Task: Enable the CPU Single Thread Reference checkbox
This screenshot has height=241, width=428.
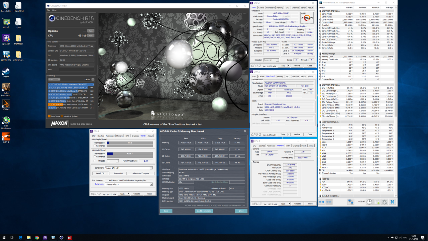Action: [x=94, y=146]
